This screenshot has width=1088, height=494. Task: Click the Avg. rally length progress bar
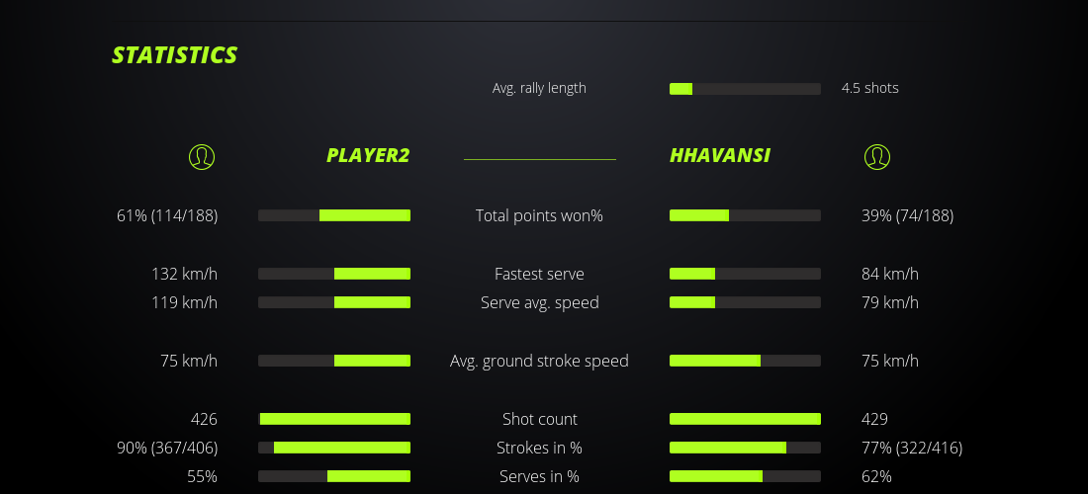pos(745,89)
